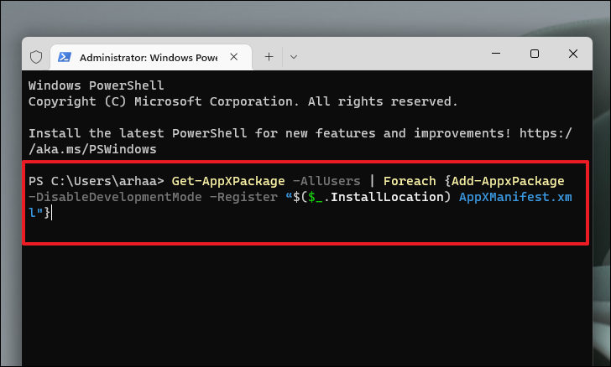The image size is (611, 367).
Task: Click the Foreach keyword in the command
Action: 410,181
